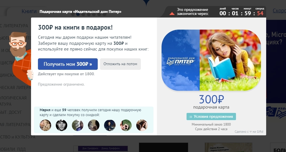Click the list icon in Условия предложения
Viewport: 286px width, 152px height.
(191, 117)
